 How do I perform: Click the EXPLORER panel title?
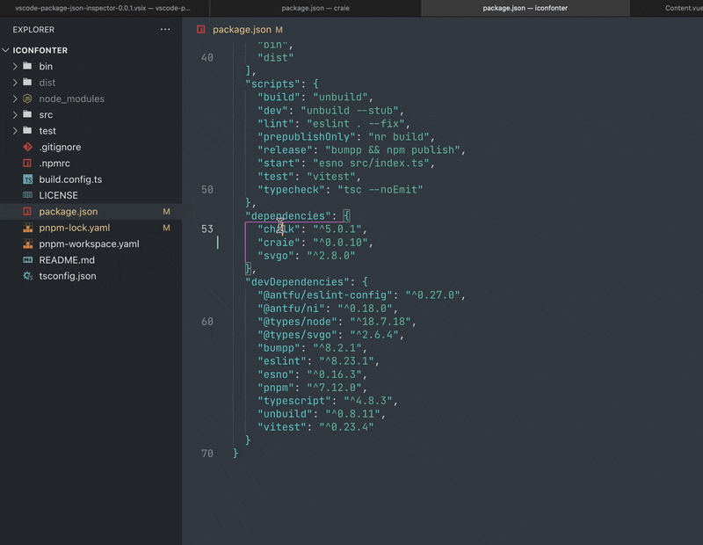[x=33, y=30]
